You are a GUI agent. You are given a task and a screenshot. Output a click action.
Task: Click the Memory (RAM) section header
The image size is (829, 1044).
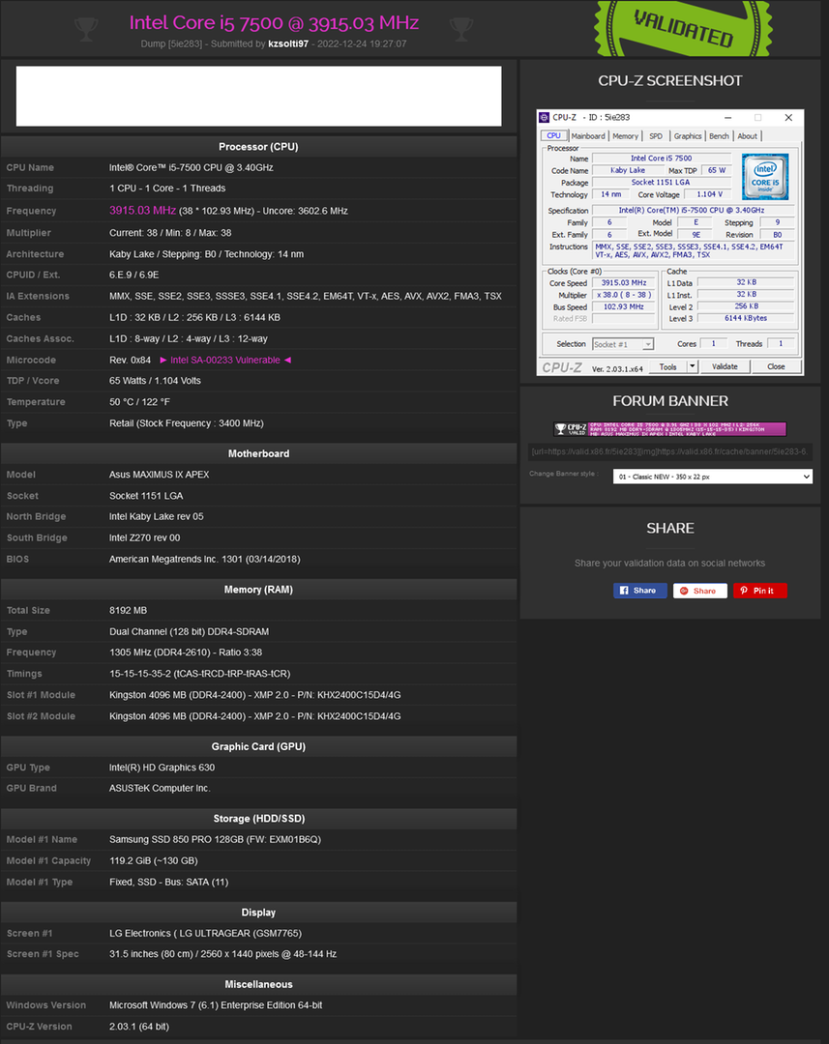(x=258, y=590)
